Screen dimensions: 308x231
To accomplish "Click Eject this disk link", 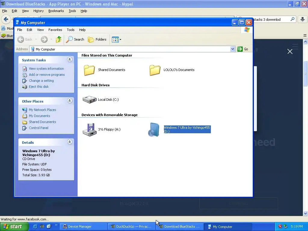I will (x=39, y=87).
